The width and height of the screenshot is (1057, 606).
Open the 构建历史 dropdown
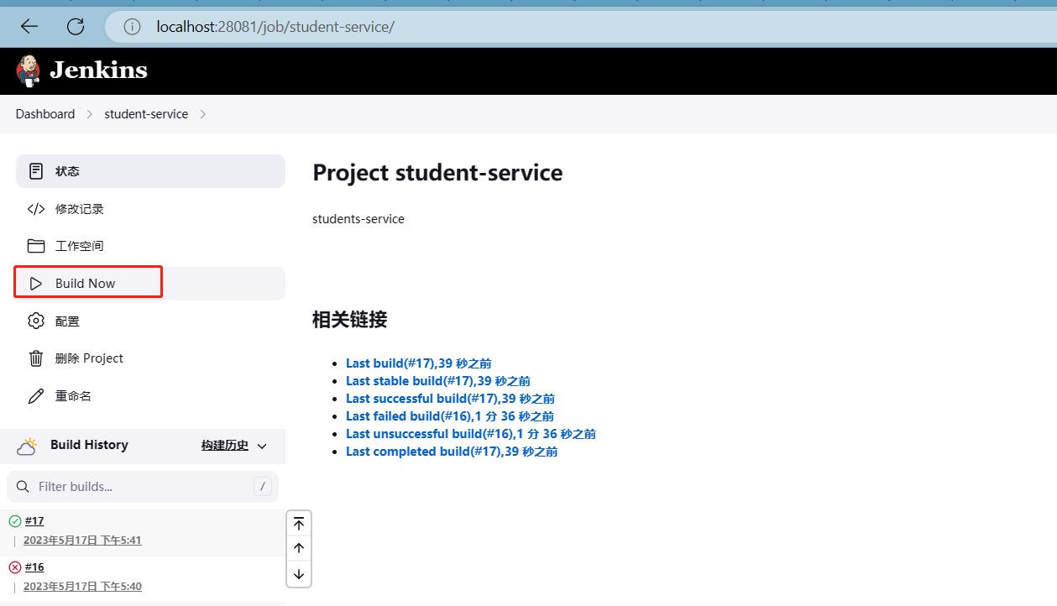(233, 446)
